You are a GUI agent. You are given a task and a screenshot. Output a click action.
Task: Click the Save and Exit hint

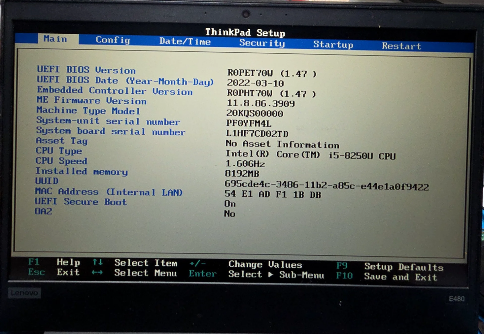[x=401, y=277]
